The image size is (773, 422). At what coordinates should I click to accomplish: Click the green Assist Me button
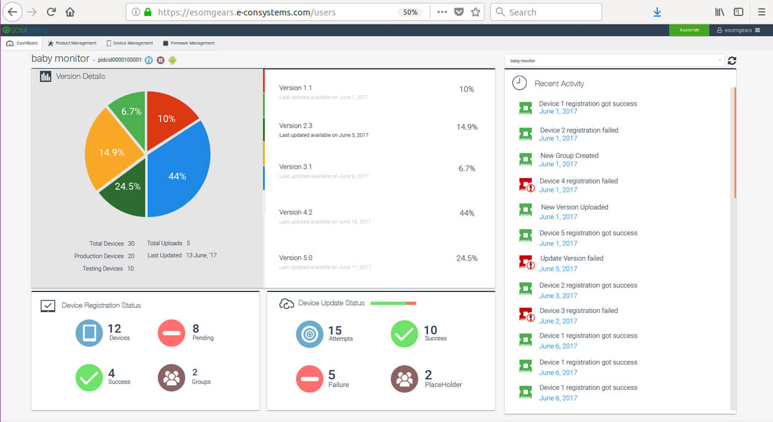point(689,30)
